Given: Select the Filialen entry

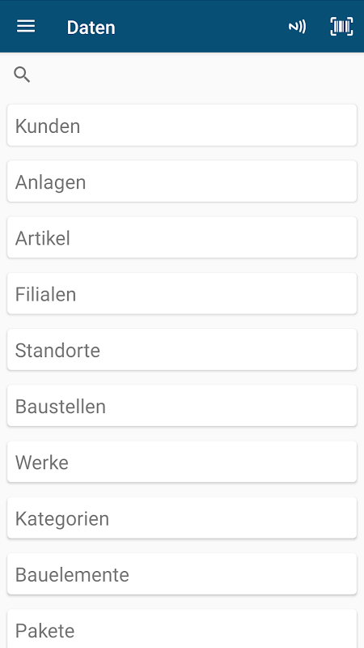Looking at the screenshot, I should tap(182, 293).
